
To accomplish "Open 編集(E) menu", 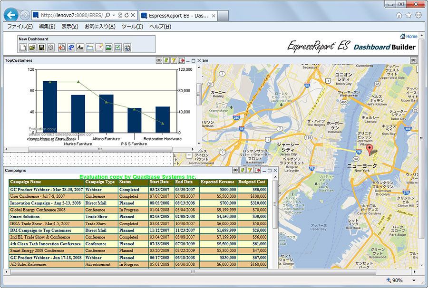I will (47, 27).
